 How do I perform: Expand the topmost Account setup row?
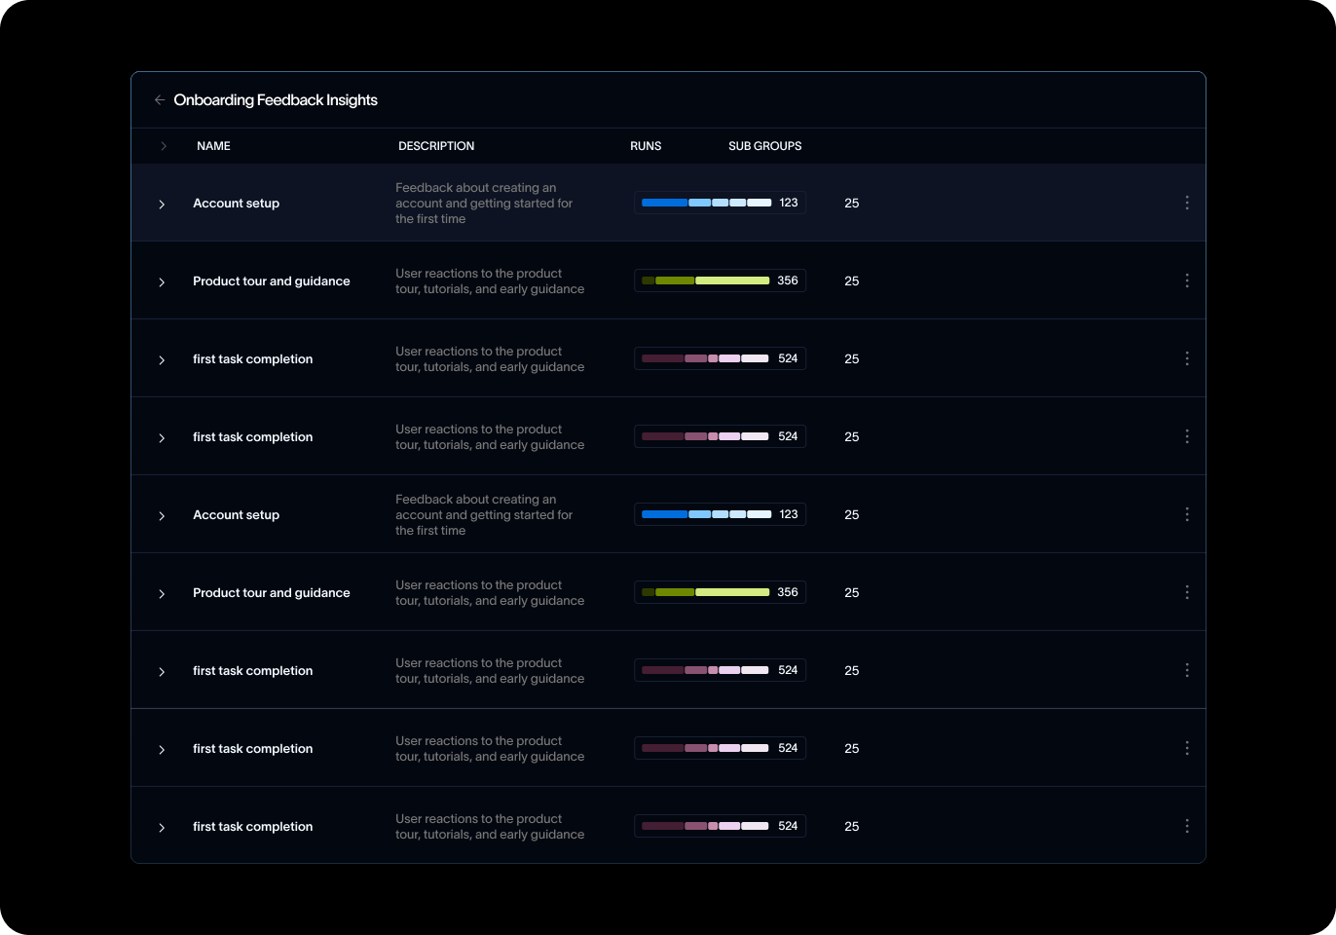(x=162, y=204)
